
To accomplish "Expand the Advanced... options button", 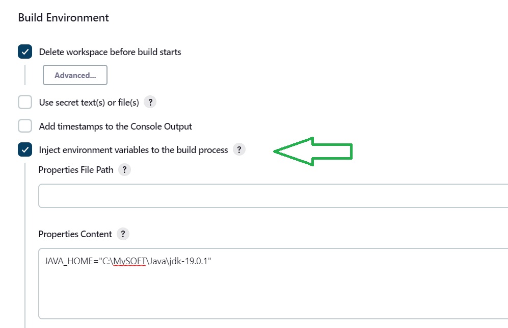I will pos(75,75).
